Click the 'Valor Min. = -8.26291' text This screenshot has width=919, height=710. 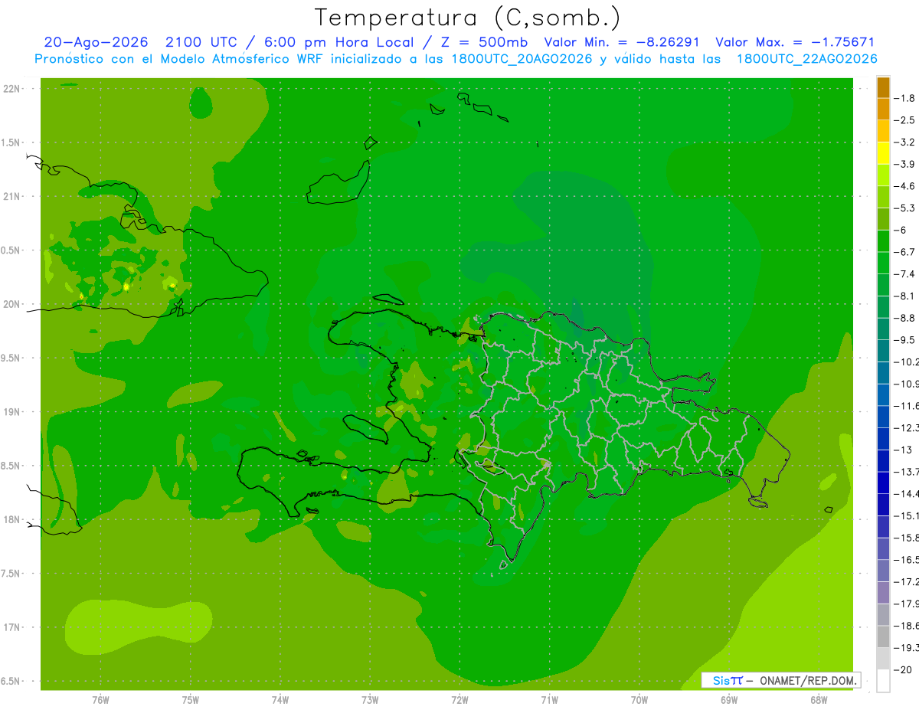[x=622, y=42]
